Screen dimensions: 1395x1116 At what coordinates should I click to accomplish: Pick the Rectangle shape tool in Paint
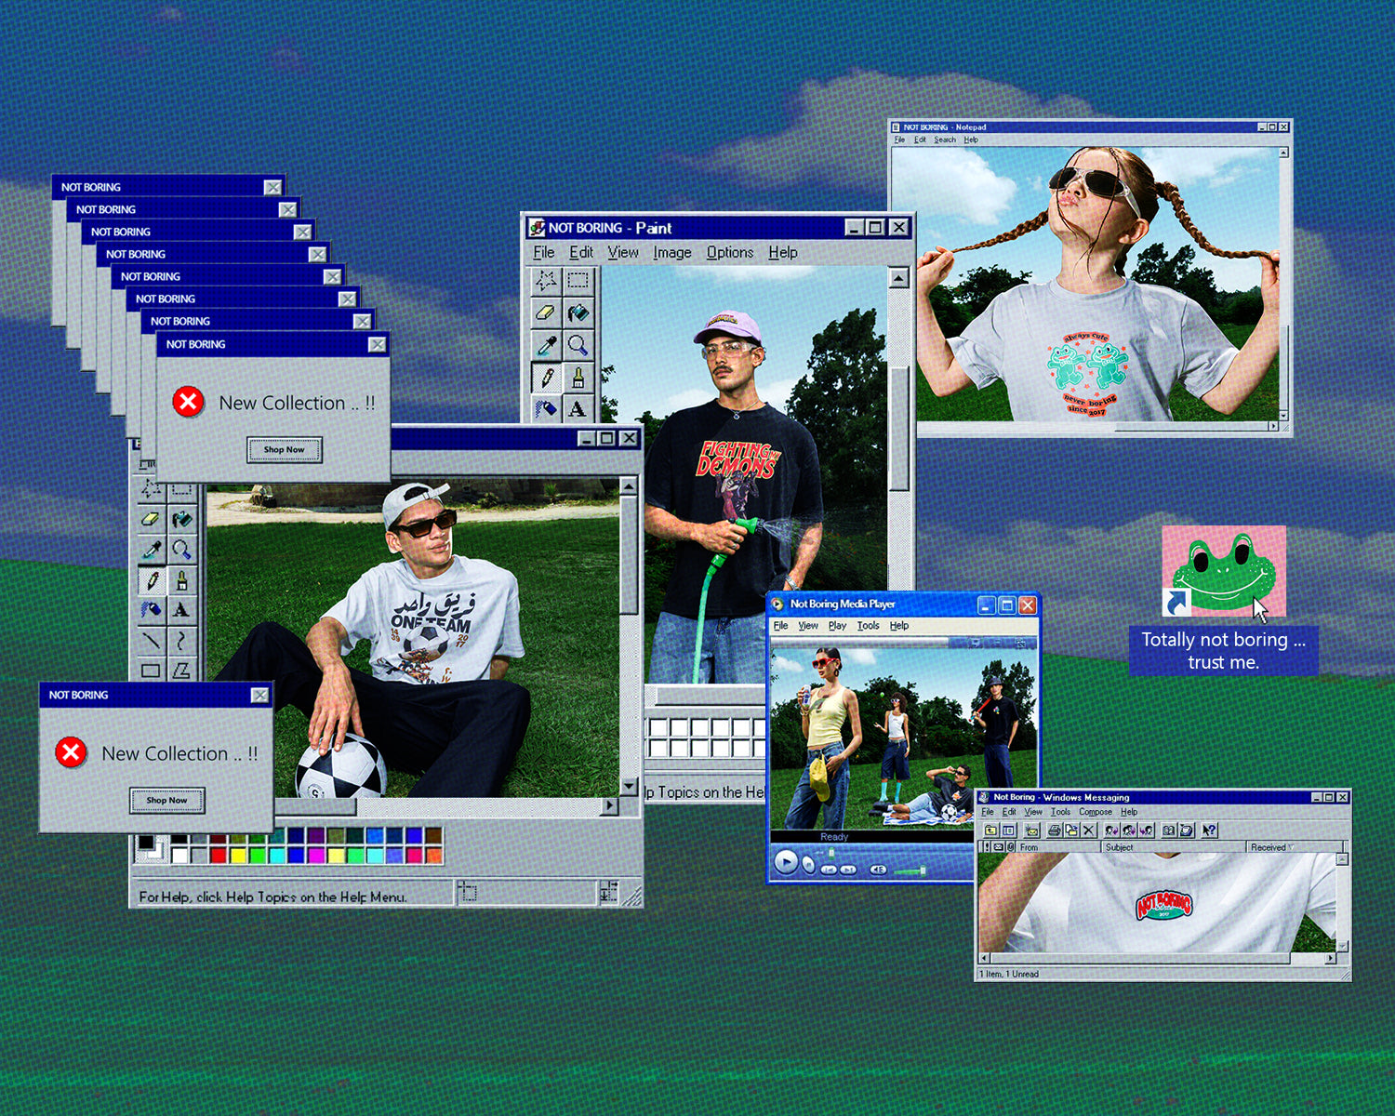pyautogui.click(x=151, y=670)
